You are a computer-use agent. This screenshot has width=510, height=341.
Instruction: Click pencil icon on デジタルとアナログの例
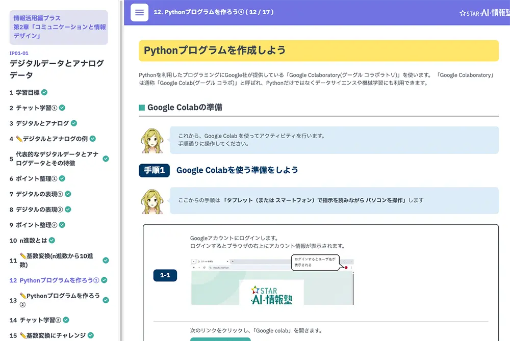pyautogui.click(x=19, y=139)
